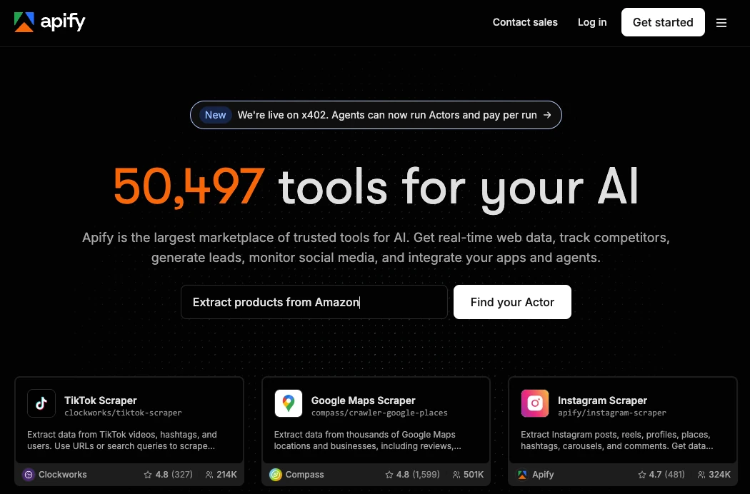Open the Contact sales link
Image resolution: width=750 pixels, height=494 pixels.
click(525, 22)
